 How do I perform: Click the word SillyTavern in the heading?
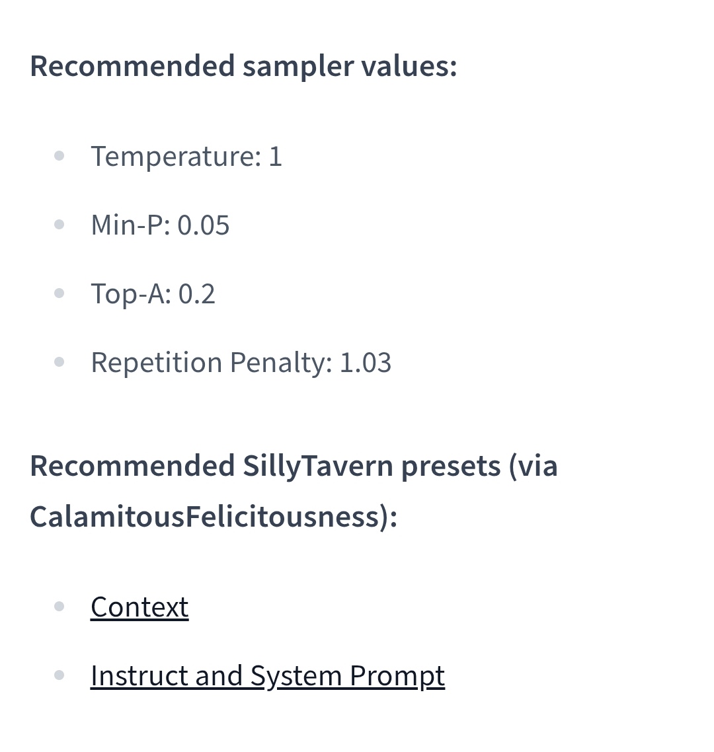click(317, 466)
